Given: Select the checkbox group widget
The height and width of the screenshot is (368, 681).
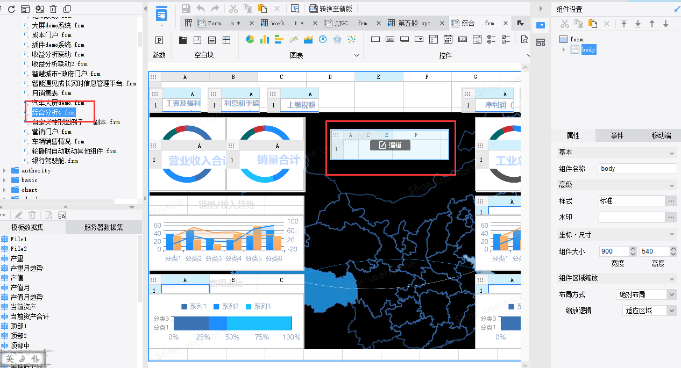Looking at the screenshot, I should (x=505, y=39).
